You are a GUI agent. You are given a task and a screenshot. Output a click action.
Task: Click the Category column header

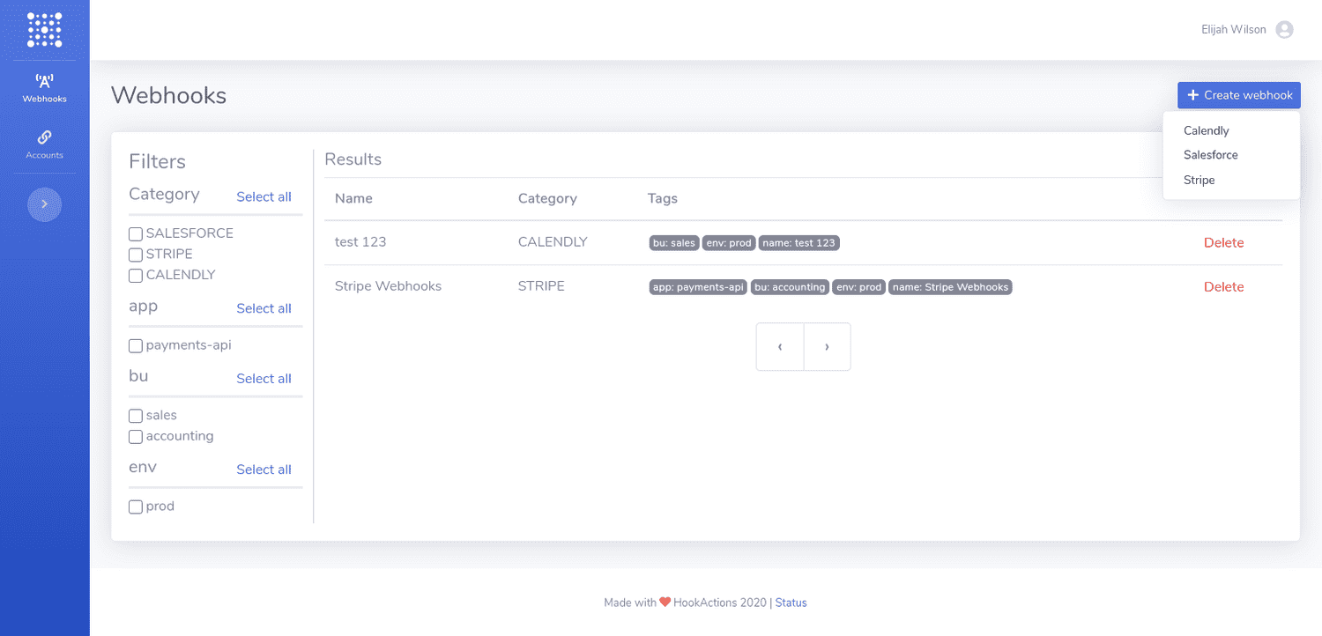click(x=547, y=198)
